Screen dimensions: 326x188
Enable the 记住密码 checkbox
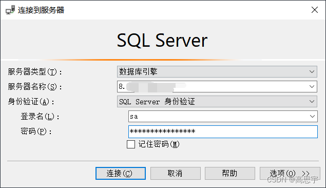[x=131, y=144]
